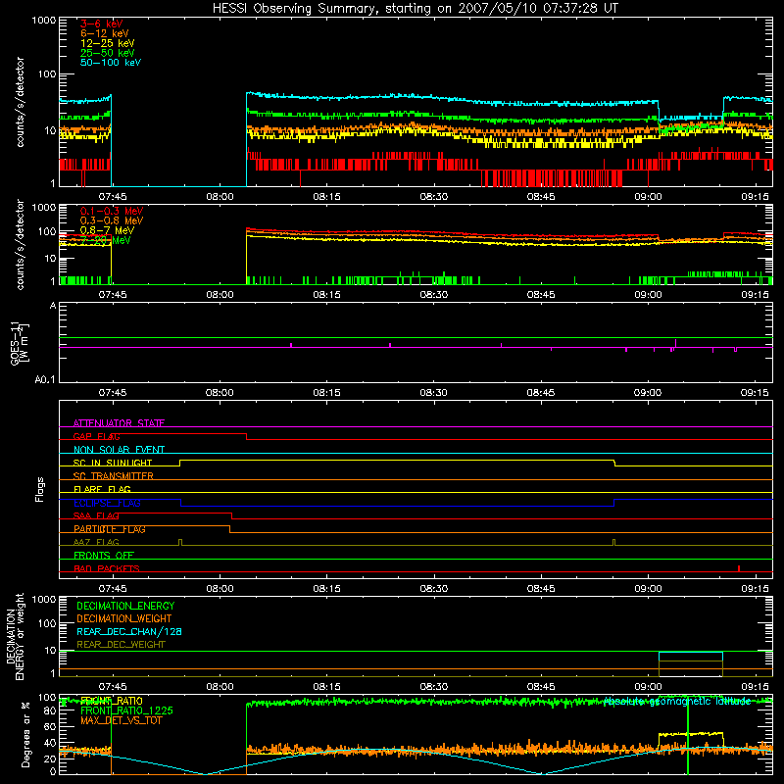Click the 0.8-7 MeV legend label

pyautogui.click(x=107, y=230)
